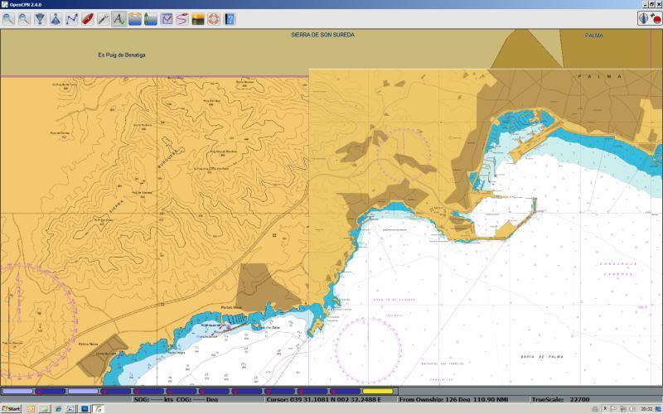663x414 pixels.
Task: Toggle the current station display
Action: (x=151, y=18)
